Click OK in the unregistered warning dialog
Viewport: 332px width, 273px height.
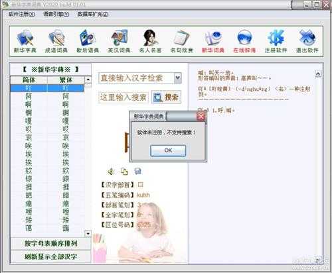(168, 150)
